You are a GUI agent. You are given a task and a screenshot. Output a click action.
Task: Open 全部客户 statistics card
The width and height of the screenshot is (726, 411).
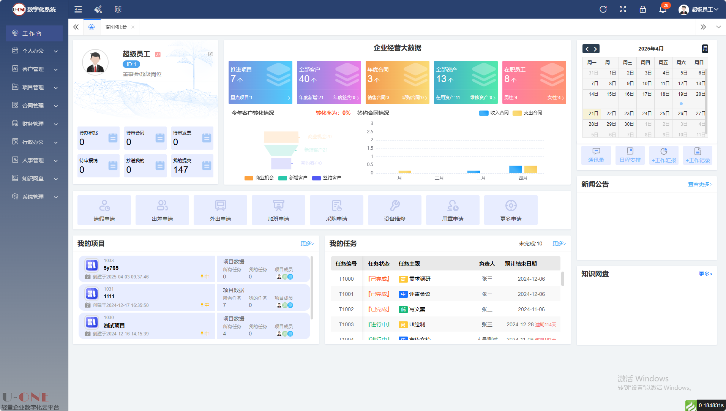tap(329, 82)
